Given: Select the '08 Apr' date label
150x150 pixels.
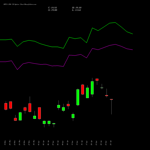Looking at the screenshot, I should coord(58,143).
